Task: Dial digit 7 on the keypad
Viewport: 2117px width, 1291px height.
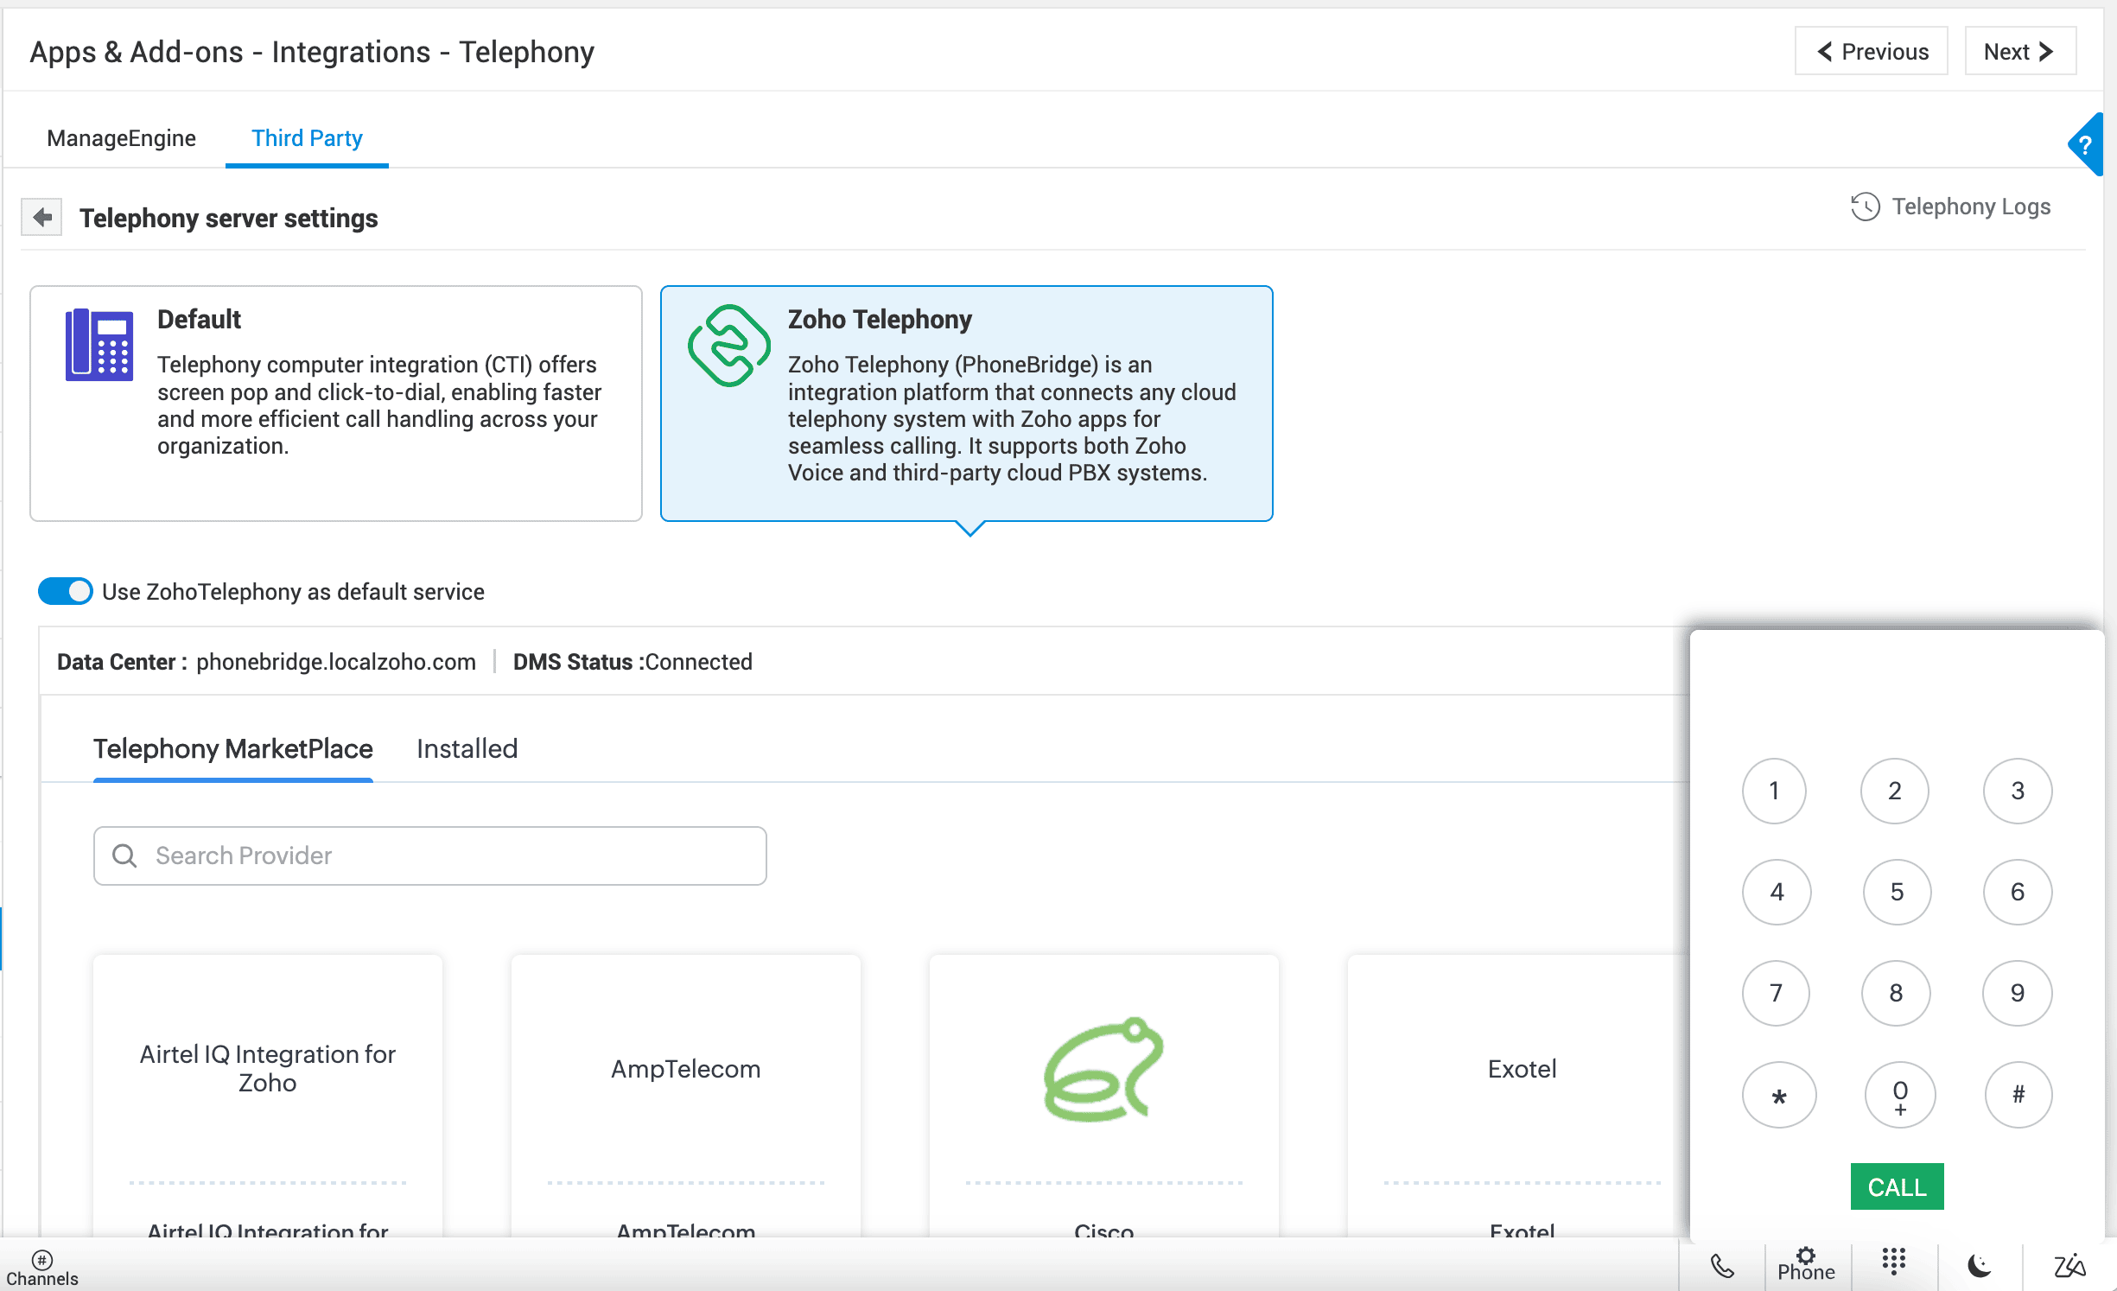Action: click(x=1776, y=993)
